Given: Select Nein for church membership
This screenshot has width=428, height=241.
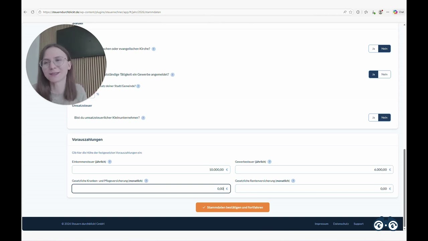Looking at the screenshot, I should tap(385, 49).
